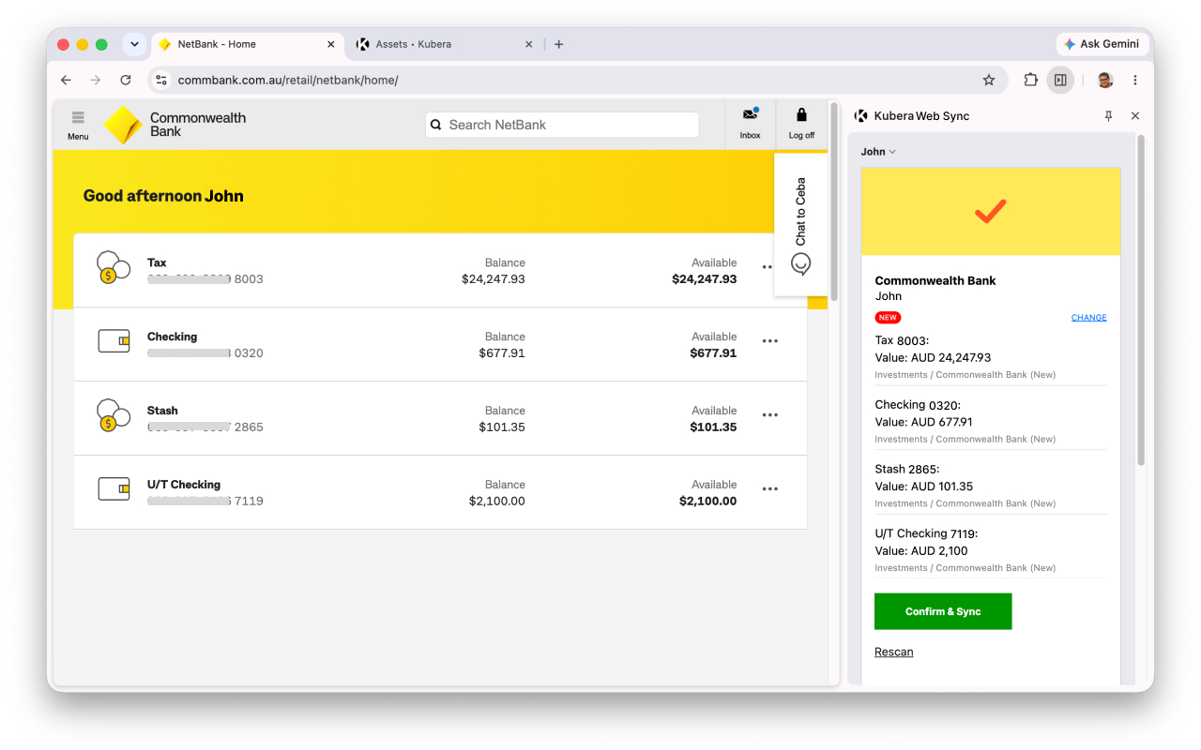The width and height of the screenshot is (1201, 750).
Task: Open more options for Checking account
Action: tap(770, 341)
